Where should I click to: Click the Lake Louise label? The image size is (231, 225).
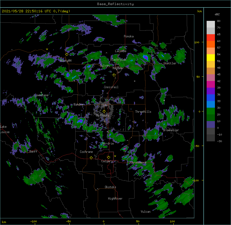(x=5, y=129)
